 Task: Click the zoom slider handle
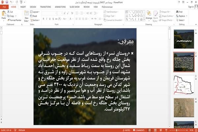point(177,130)
